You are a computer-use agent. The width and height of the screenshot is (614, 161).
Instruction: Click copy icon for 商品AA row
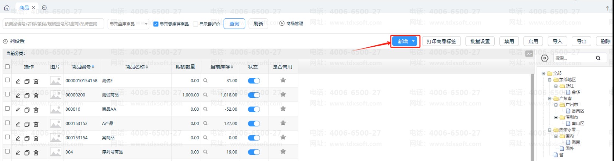click(27, 110)
